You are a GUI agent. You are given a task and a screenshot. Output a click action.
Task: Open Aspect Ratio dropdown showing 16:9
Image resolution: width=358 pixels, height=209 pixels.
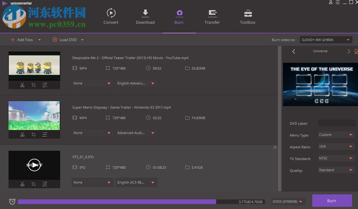[x=336, y=147]
